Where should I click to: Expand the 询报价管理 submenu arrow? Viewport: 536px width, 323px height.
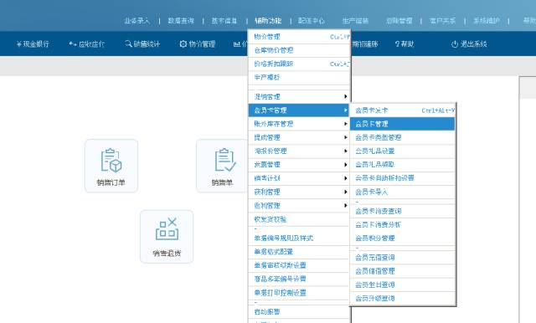point(346,151)
